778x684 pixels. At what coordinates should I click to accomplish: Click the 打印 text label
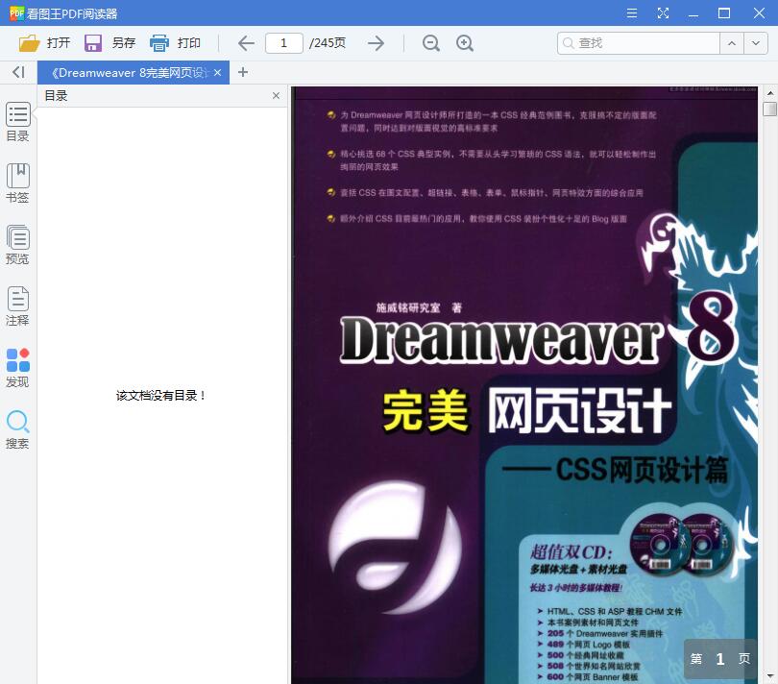[x=189, y=43]
